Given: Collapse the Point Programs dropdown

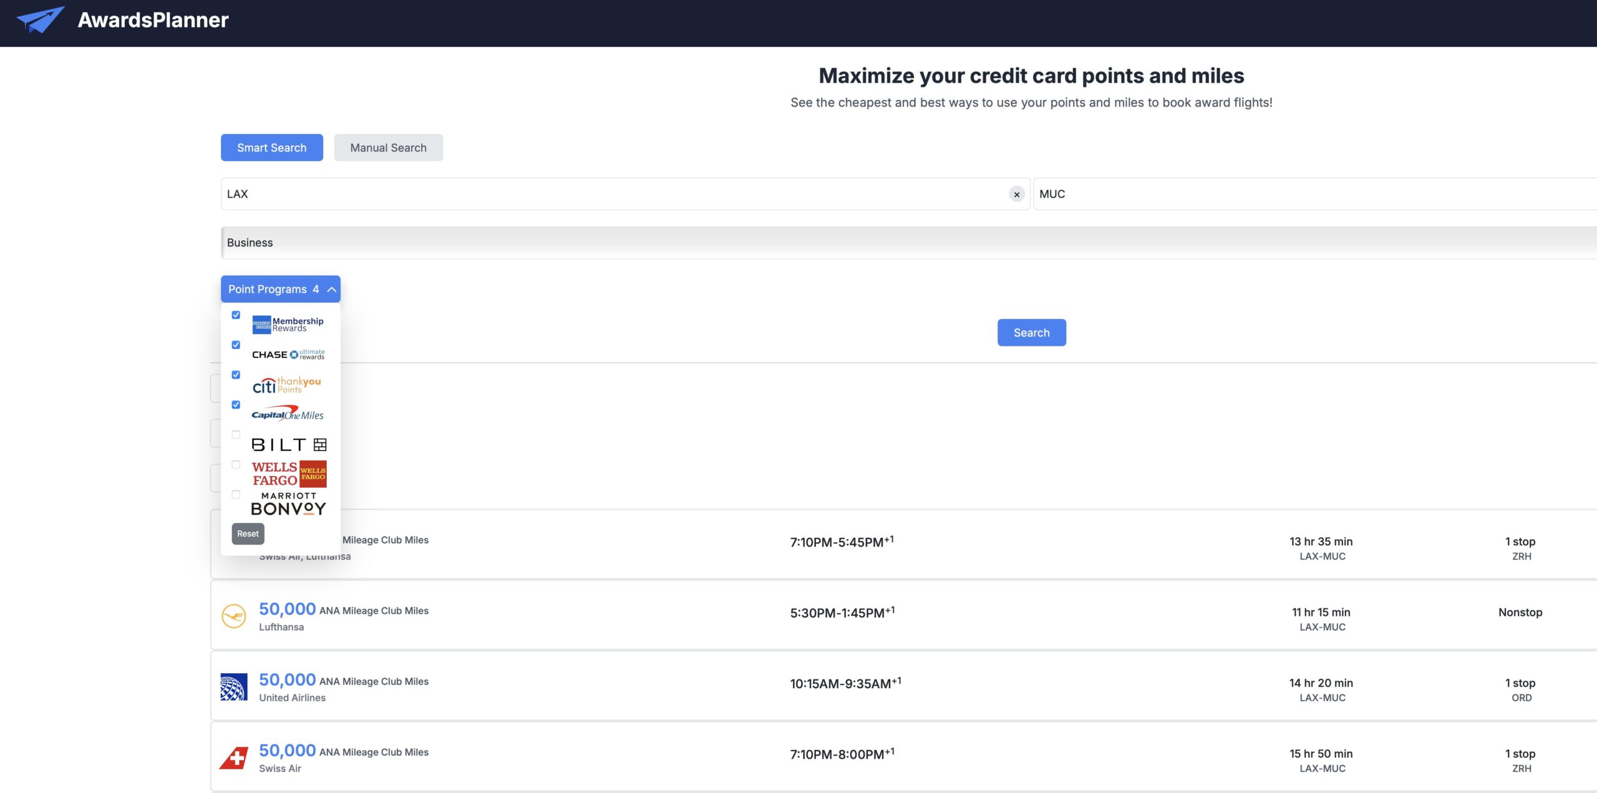Looking at the screenshot, I should (x=281, y=289).
